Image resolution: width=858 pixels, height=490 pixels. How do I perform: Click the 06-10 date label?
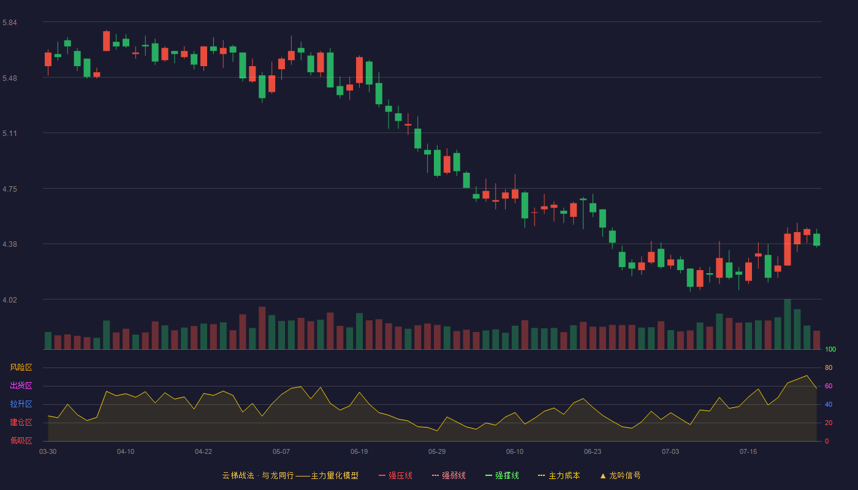515,451
